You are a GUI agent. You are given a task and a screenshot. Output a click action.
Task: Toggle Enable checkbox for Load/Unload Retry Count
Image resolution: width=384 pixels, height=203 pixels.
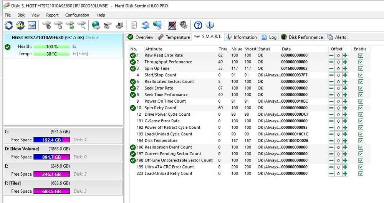click(361, 173)
